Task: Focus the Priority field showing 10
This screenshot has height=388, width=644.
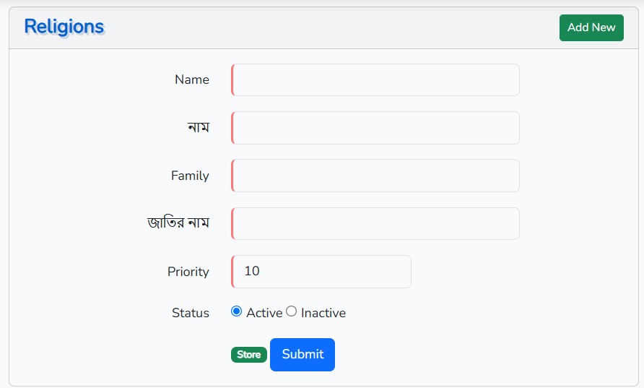Action: (x=321, y=272)
